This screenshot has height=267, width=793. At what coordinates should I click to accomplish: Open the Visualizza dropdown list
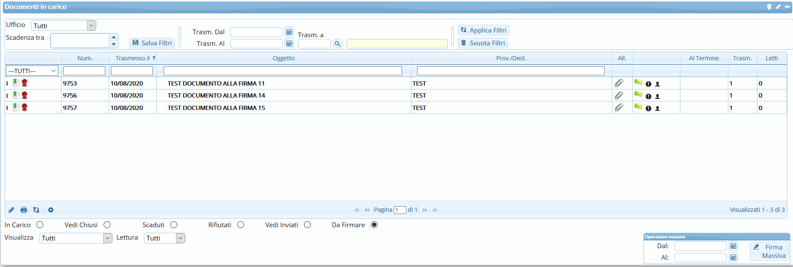107,238
